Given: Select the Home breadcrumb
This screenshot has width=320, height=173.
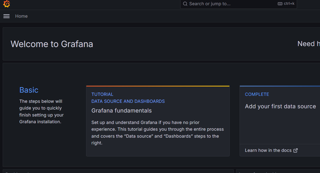Looking at the screenshot, I should coord(21,16).
